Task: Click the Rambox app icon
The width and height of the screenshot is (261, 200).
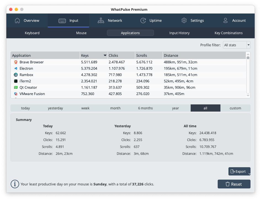Action: [16, 75]
